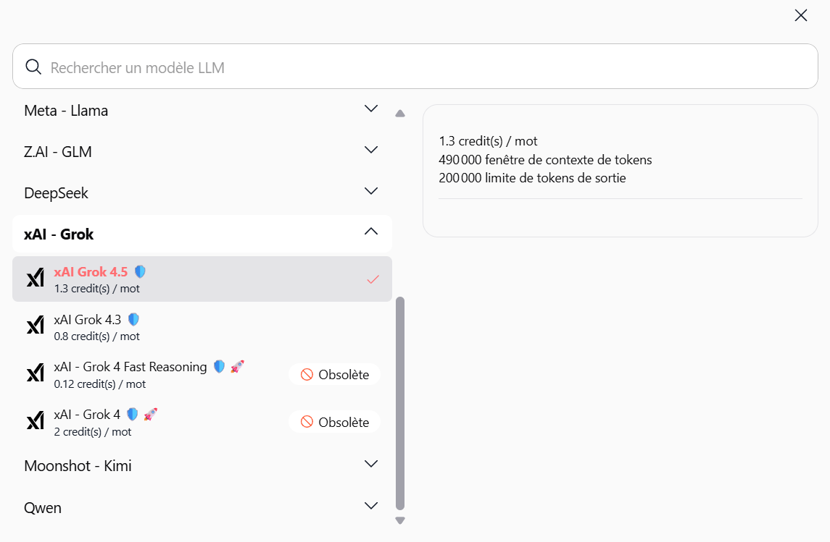
Task: Click Obsolète badge on Grok 4 Fast Reasoning
Action: coord(335,375)
